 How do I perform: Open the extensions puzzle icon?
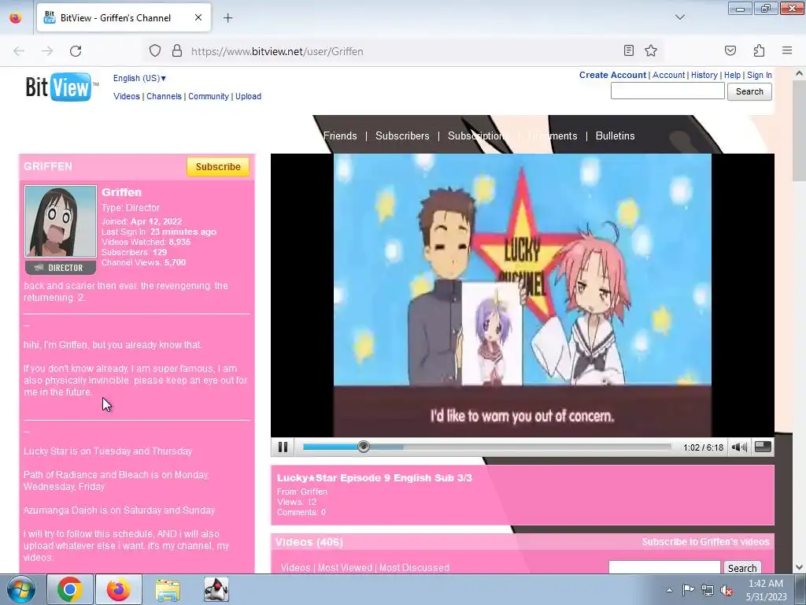tap(759, 50)
